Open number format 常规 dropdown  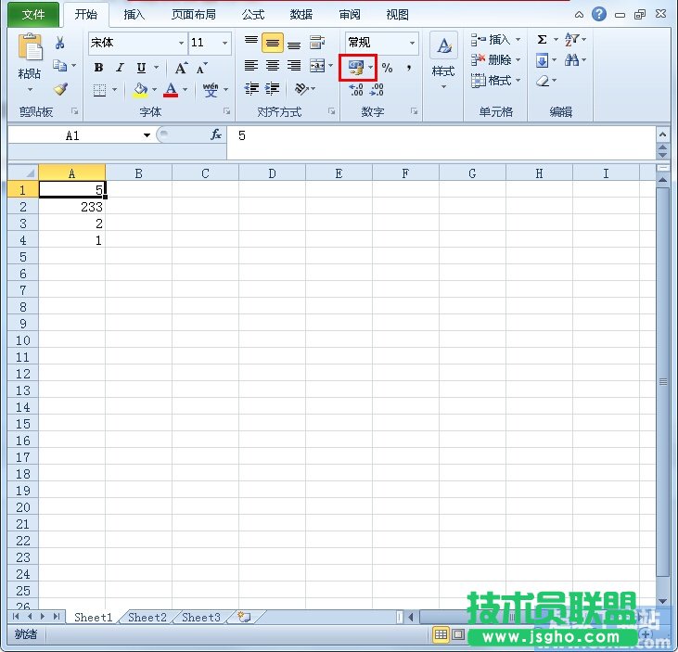(x=412, y=43)
